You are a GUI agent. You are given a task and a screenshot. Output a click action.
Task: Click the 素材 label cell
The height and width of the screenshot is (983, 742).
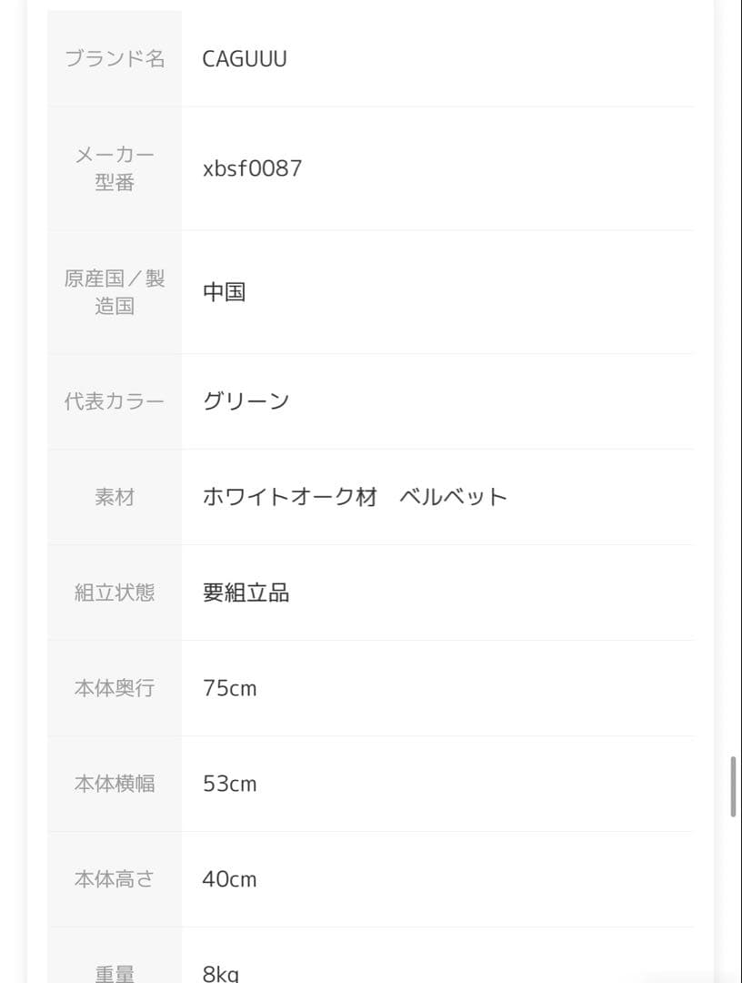point(115,497)
